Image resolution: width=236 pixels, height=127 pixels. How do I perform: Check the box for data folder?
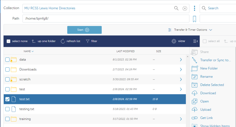(7, 60)
